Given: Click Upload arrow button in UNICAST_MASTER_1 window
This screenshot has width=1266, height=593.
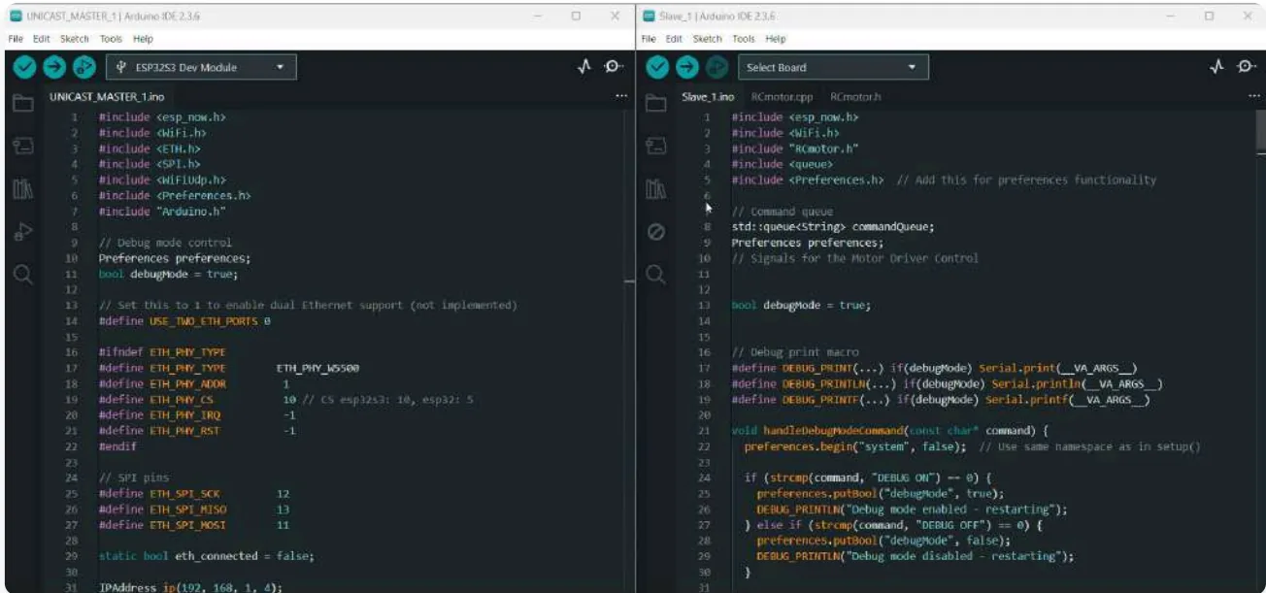Looking at the screenshot, I should pyautogui.click(x=54, y=67).
